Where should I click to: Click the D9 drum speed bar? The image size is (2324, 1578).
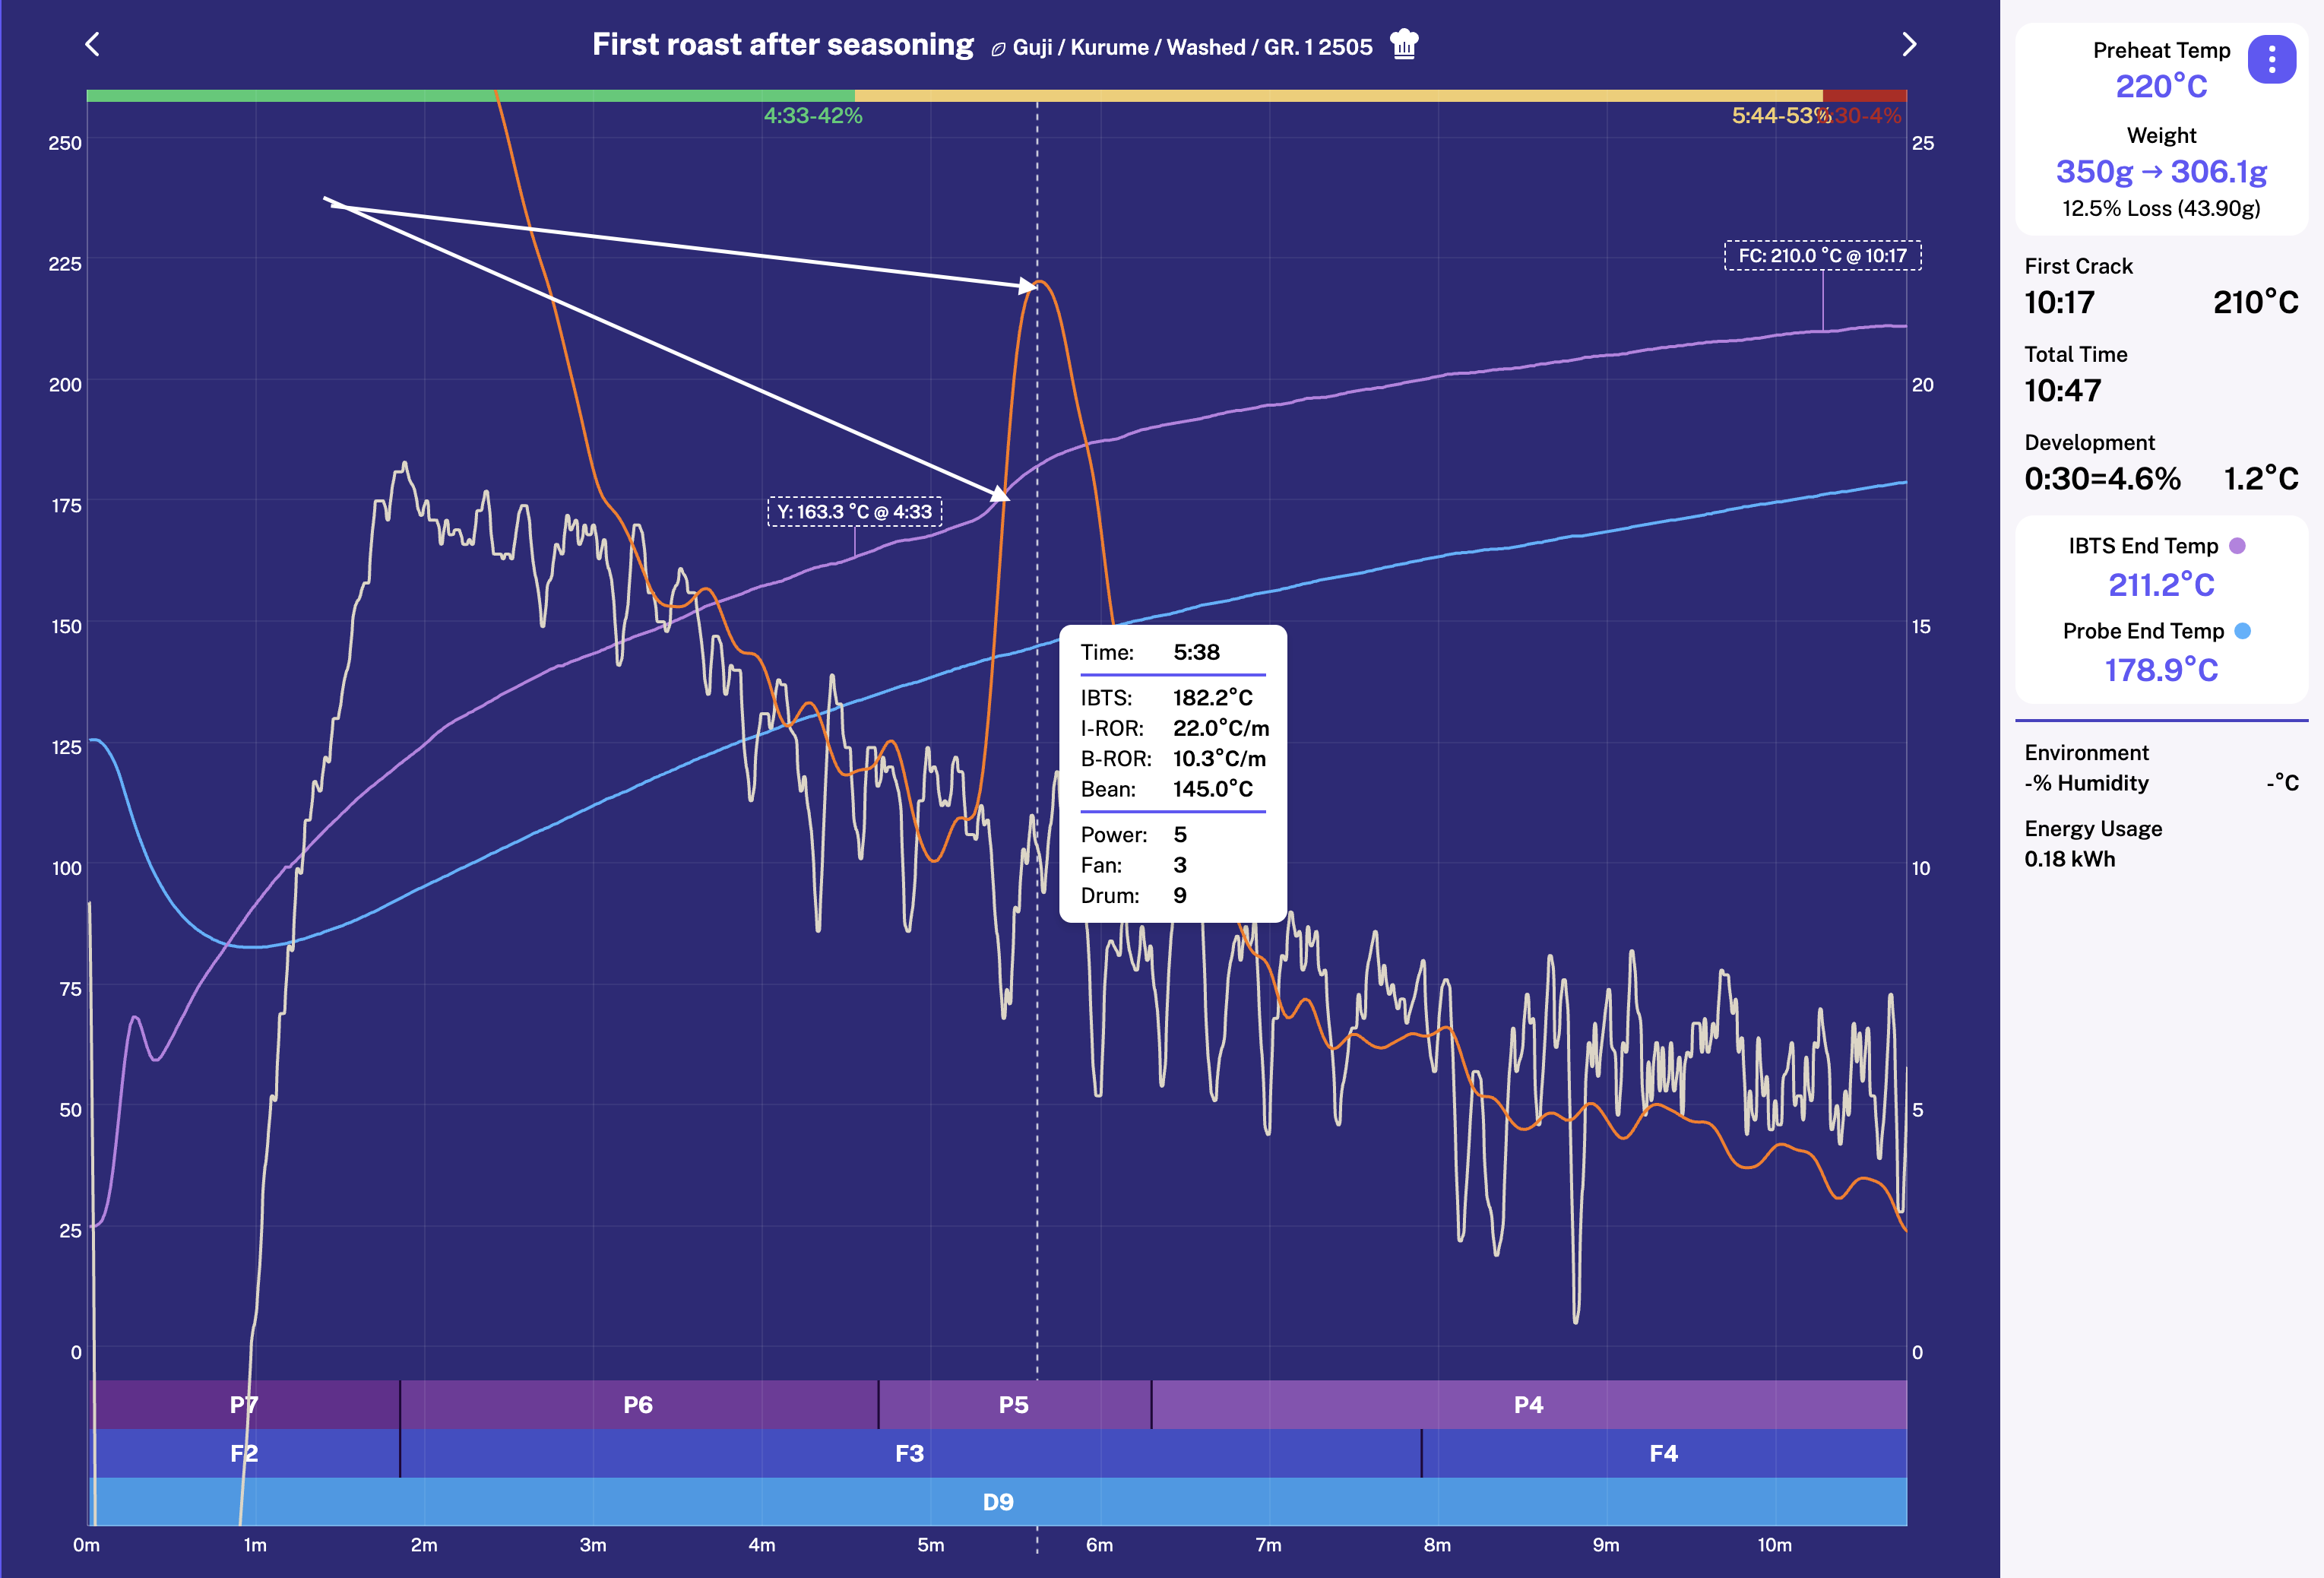click(x=998, y=1501)
